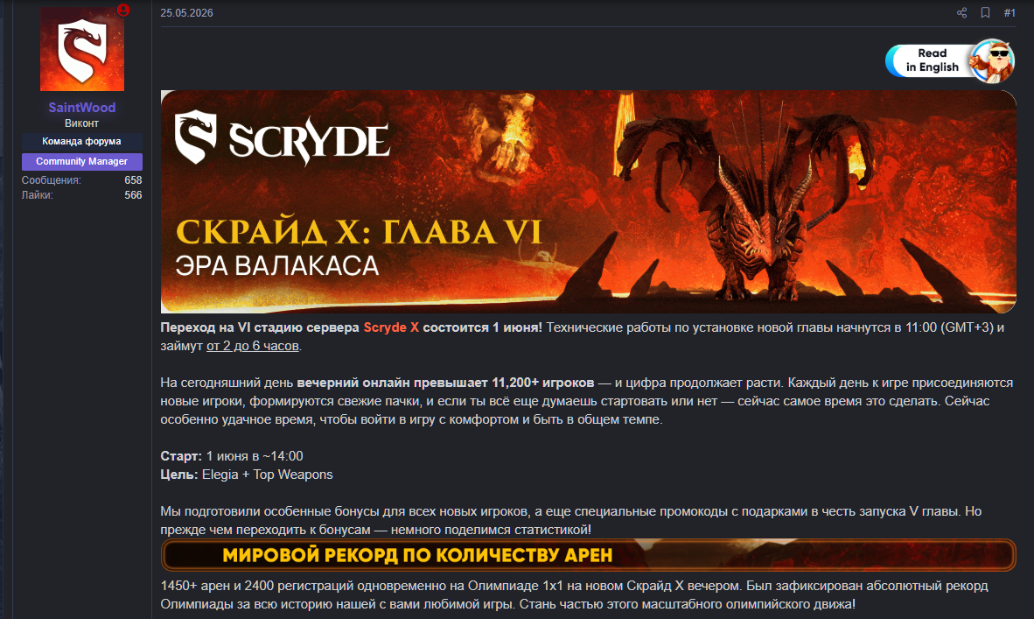
Task: Click the bold text 'вечерний онлайн превышает 11,200+ игроков'
Action: pyautogui.click(x=445, y=383)
